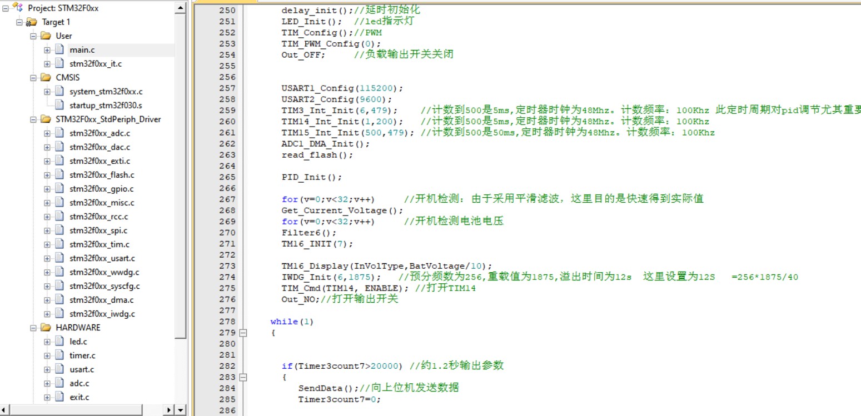
Task: Select the STM32F0xx_StdPeriph_Driver folder icon
Action: [x=46, y=119]
